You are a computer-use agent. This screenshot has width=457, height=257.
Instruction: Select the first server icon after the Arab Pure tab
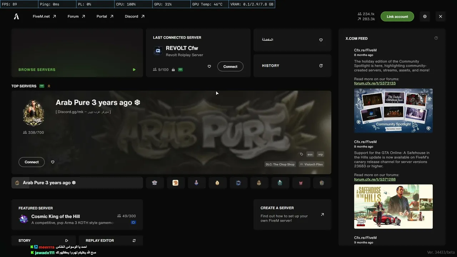pos(155,183)
